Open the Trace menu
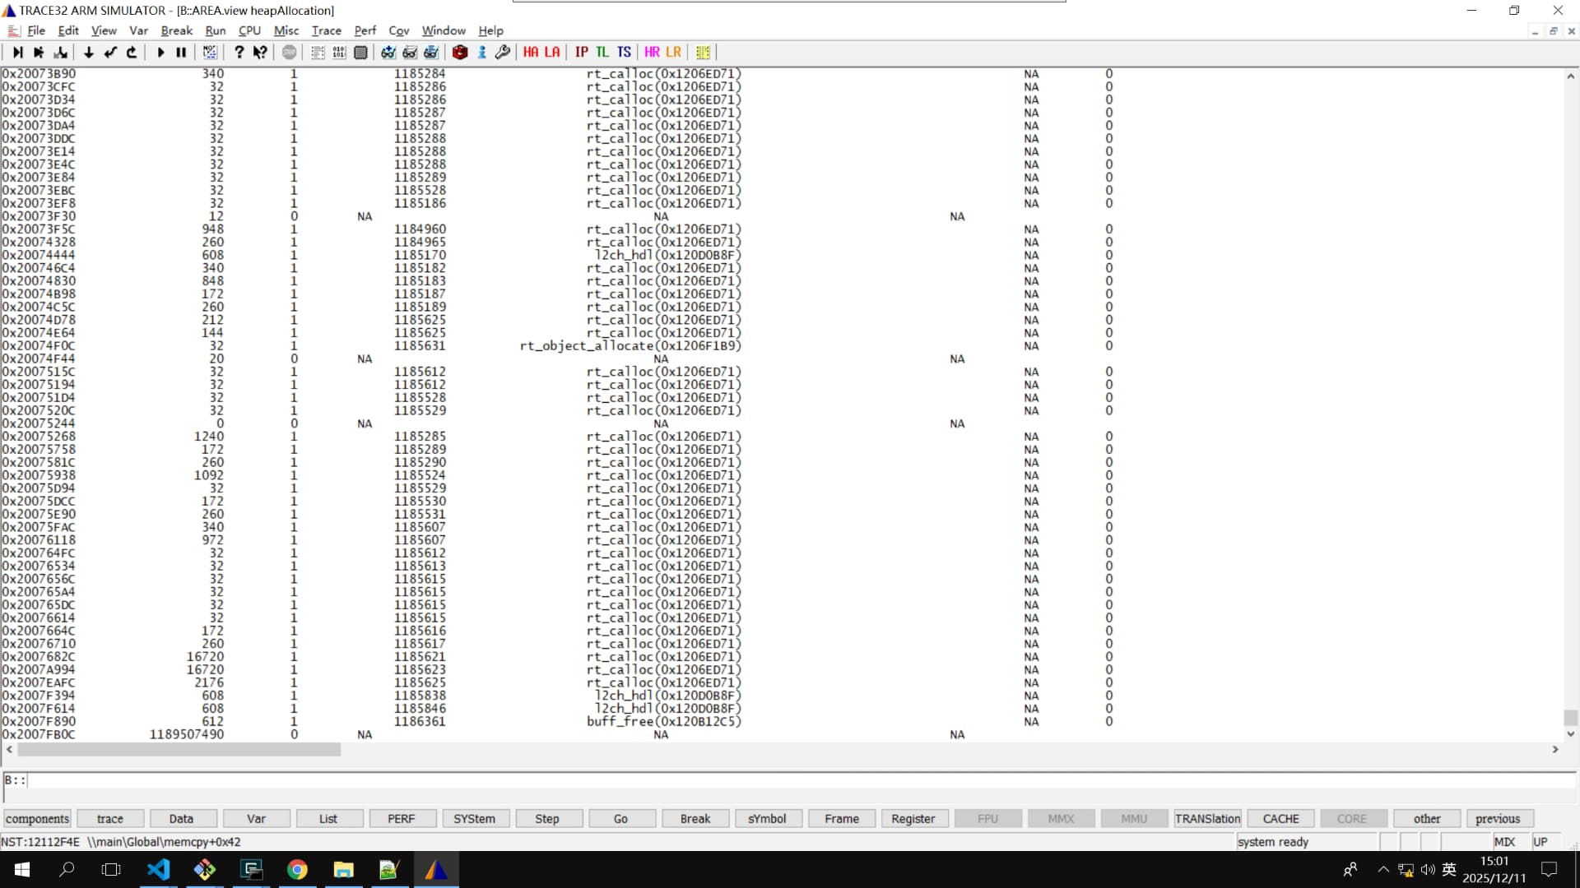The height and width of the screenshot is (888, 1580). tap(326, 30)
